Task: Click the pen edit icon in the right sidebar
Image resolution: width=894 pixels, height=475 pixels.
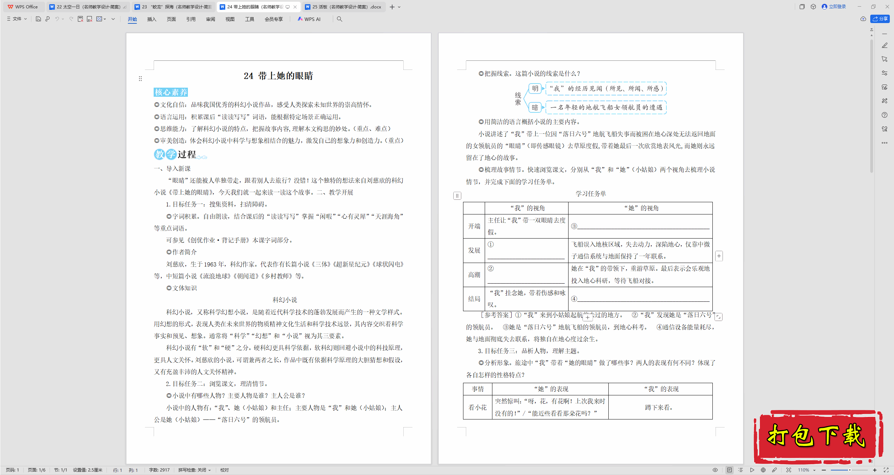Action: (x=885, y=45)
